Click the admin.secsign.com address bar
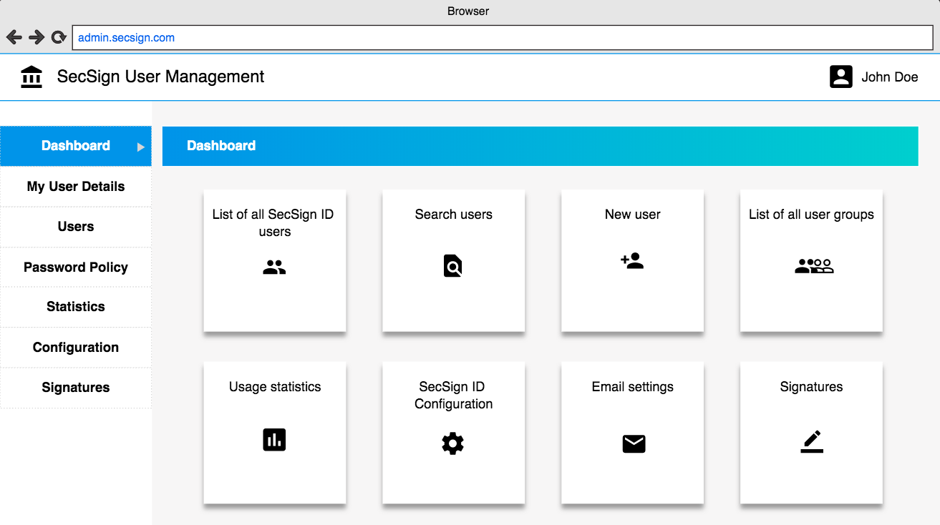 (x=501, y=38)
